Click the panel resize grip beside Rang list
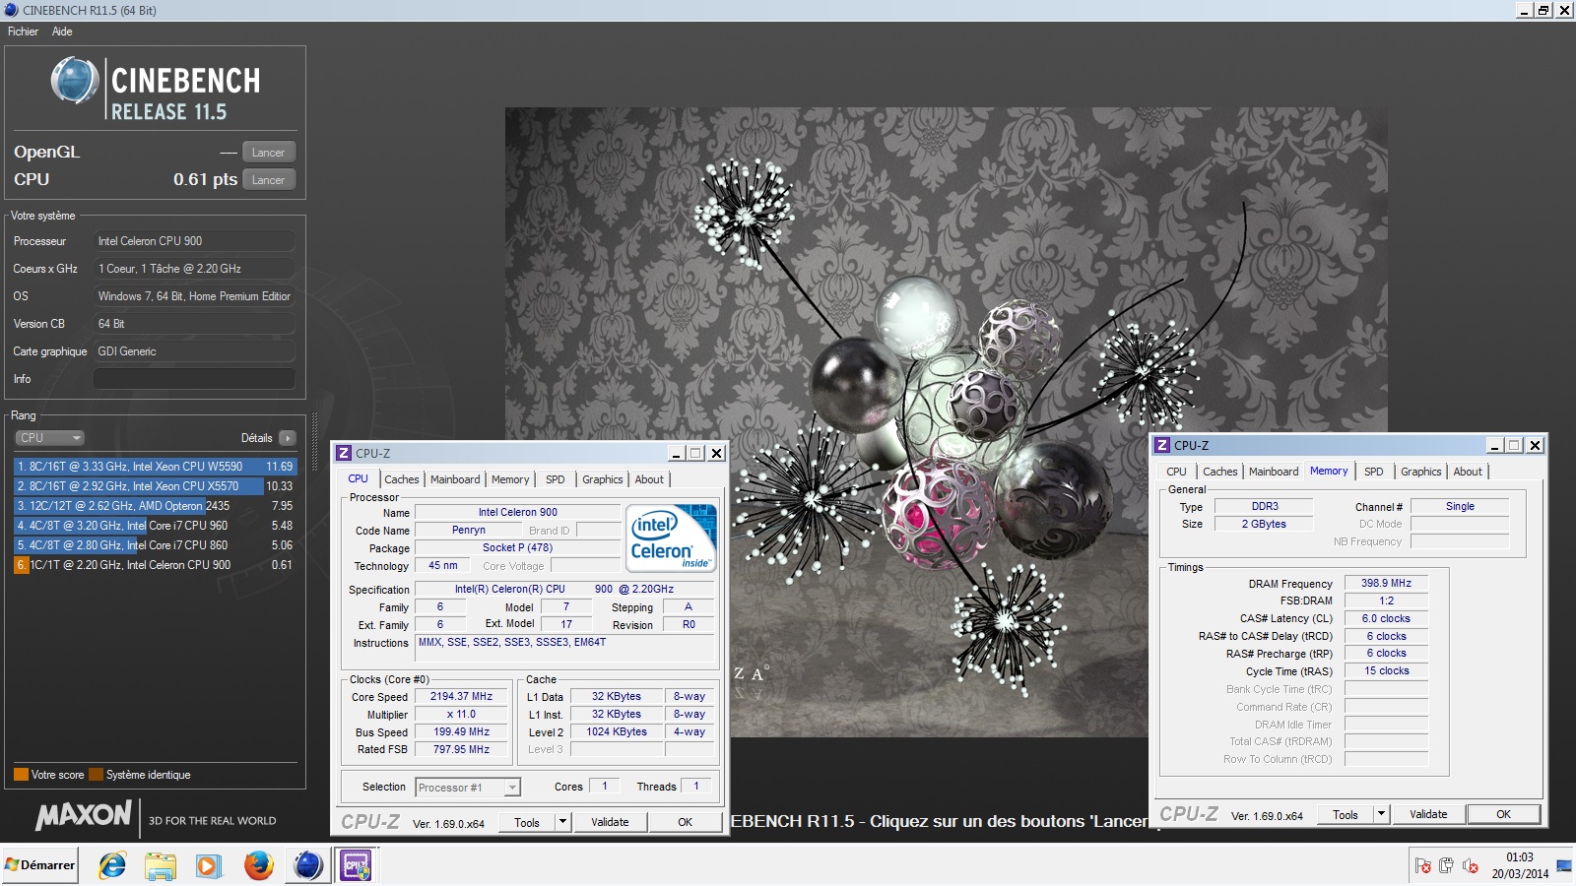 pos(315,441)
